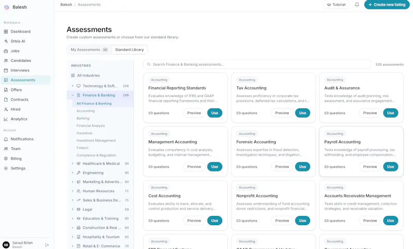The height and width of the screenshot is (249, 413).
Task: Click the Contracts file icon
Action: click(x=6, y=100)
